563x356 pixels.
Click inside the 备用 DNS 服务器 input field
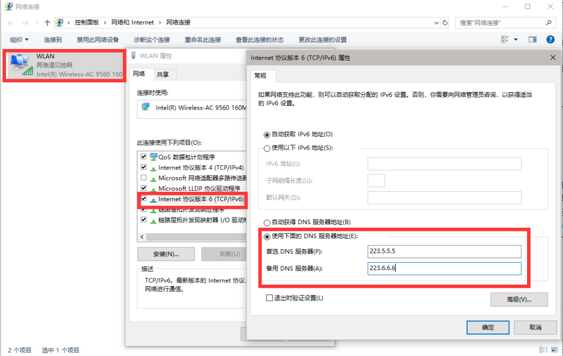pyautogui.click(x=444, y=268)
